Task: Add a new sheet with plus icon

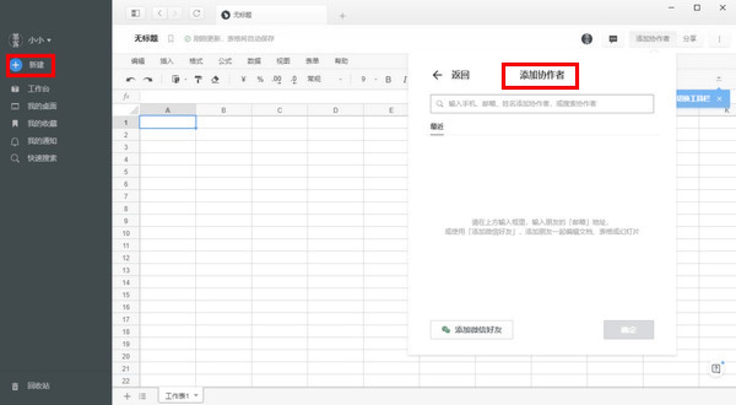Action: (128, 396)
